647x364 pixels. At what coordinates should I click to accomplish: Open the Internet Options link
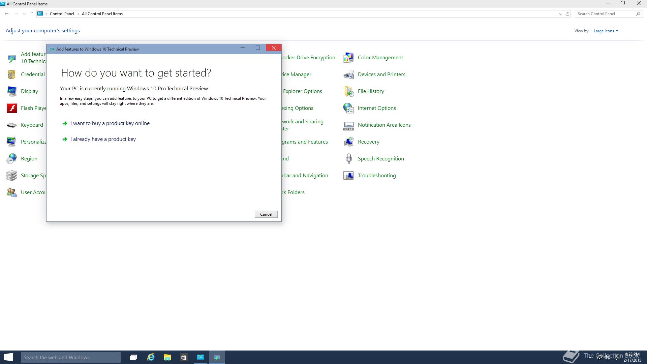tap(377, 108)
